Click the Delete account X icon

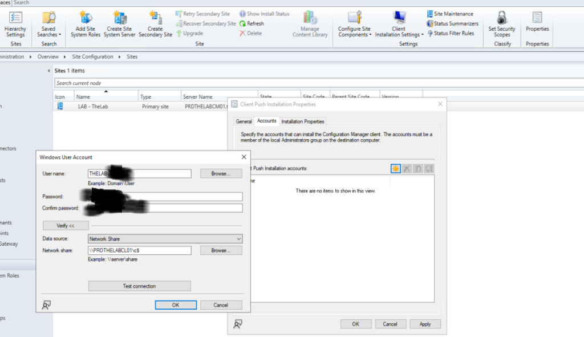coord(407,169)
